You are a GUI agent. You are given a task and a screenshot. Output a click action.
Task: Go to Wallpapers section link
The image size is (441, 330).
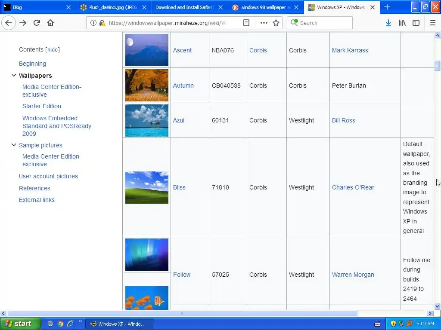35,76
